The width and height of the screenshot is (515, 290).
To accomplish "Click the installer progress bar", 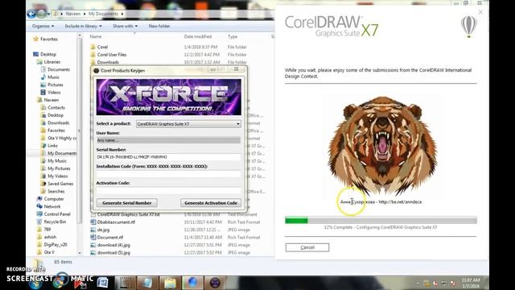I will click(381, 220).
